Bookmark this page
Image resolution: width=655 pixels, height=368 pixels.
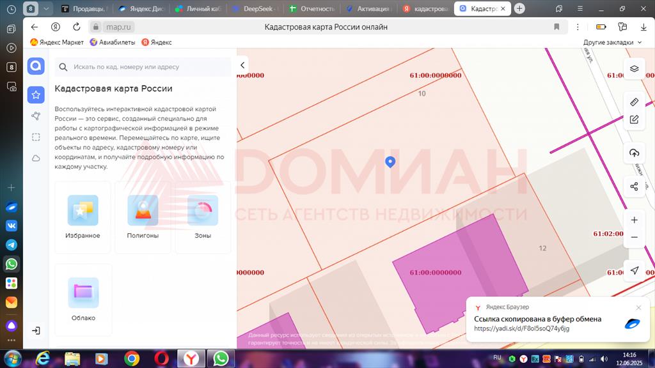[x=556, y=27]
